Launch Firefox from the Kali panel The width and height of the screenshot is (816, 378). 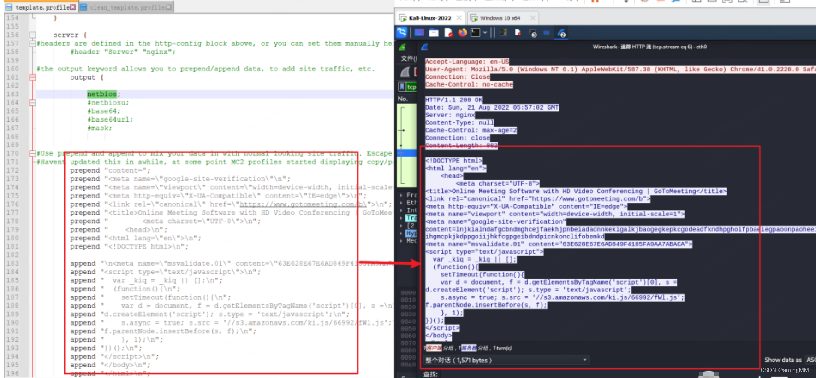(462, 33)
